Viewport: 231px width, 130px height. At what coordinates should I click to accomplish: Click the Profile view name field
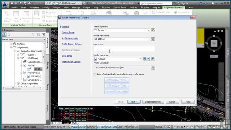(x=122, y=39)
